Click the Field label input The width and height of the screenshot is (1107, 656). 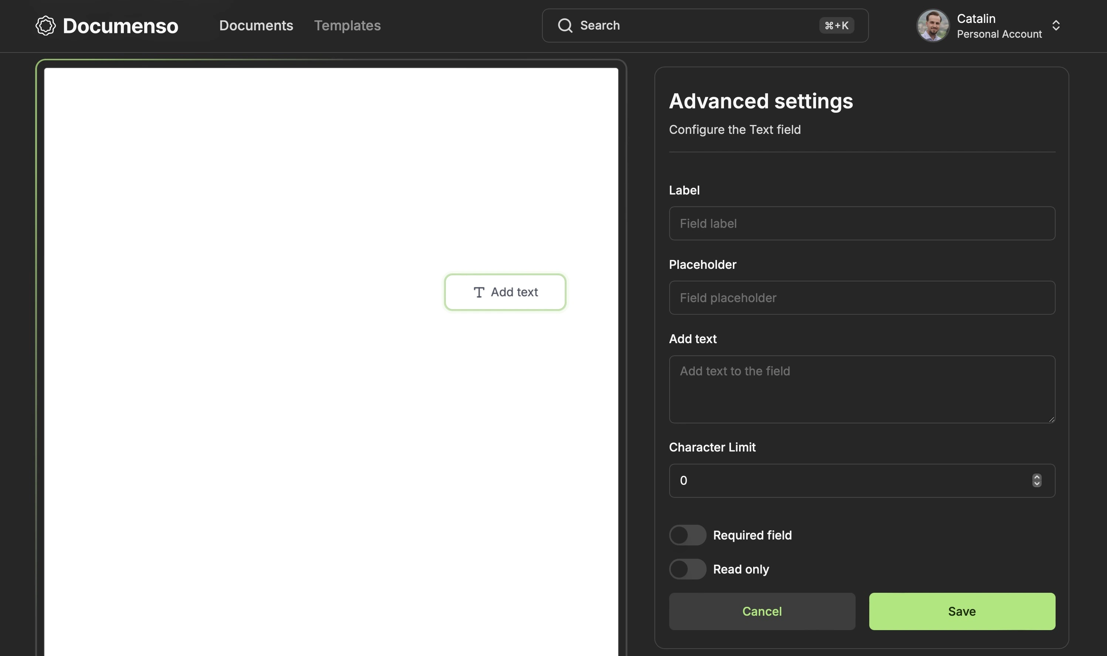pyautogui.click(x=862, y=223)
